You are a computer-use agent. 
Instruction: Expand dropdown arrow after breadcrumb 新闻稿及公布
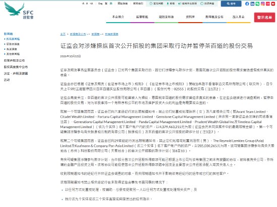87,34
